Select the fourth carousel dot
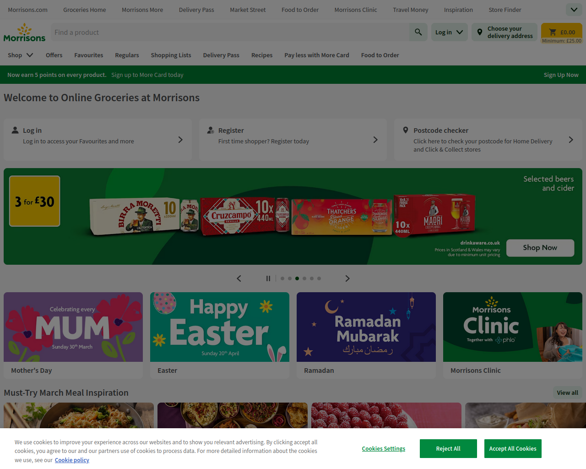Screen dimensions: 586x469 click(304, 278)
